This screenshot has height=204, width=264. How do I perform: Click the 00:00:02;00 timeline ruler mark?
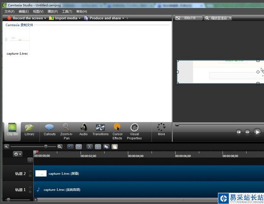pyautogui.click(x=88, y=156)
